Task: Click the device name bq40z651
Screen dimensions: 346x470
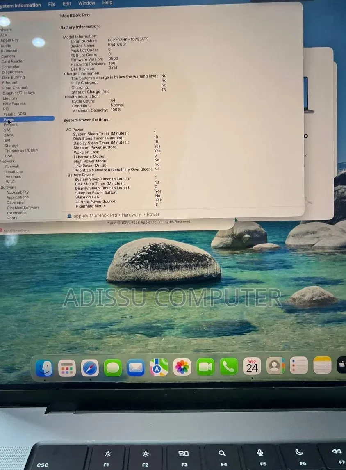Action: 117,44
